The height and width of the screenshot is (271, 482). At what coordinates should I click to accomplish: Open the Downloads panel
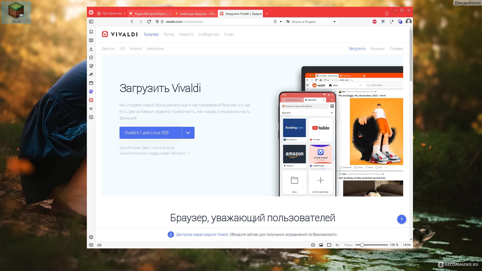pos(91,49)
